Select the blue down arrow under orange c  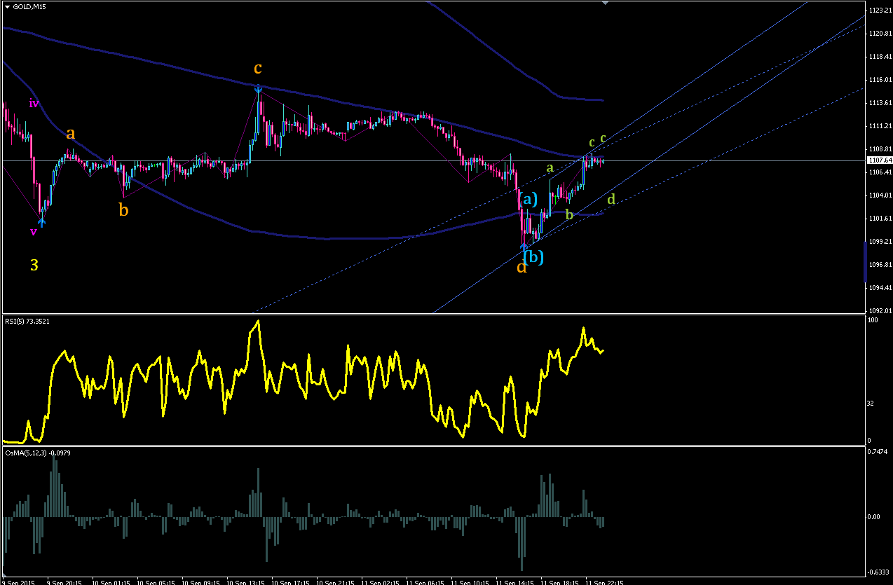pos(259,89)
